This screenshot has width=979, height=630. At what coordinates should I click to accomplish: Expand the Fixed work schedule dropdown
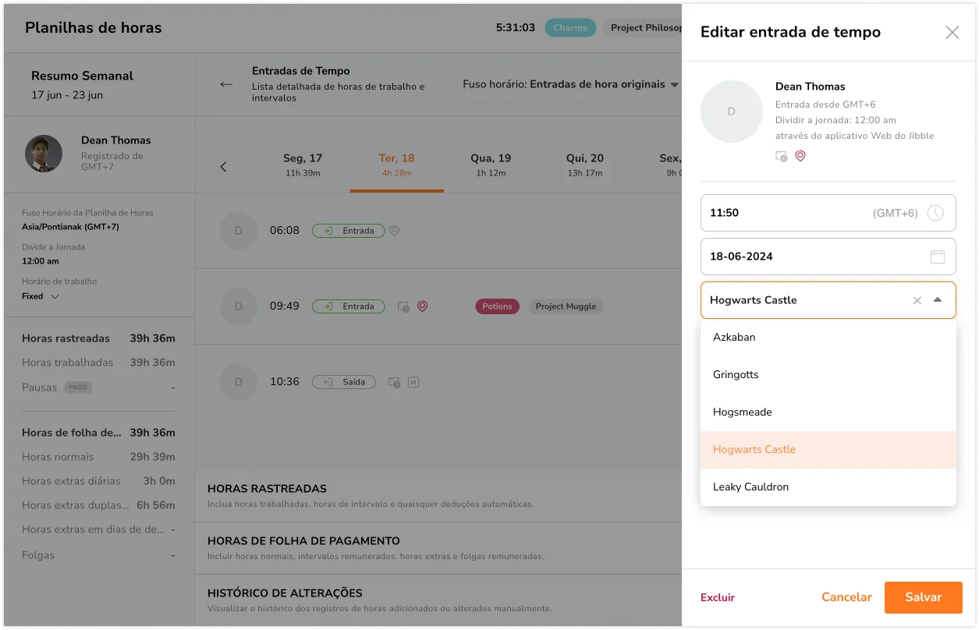[41, 296]
